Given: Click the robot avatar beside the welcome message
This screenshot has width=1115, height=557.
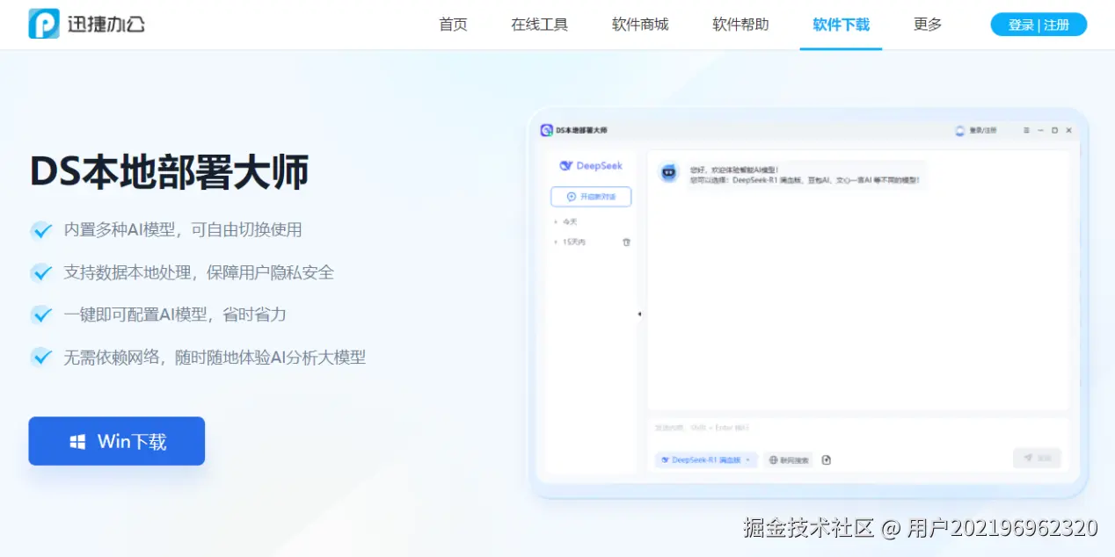Looking at the screenshot, I should (669, 173).
